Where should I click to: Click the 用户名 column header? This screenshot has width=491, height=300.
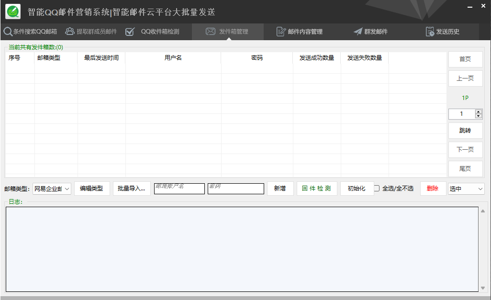coord(173,58)
